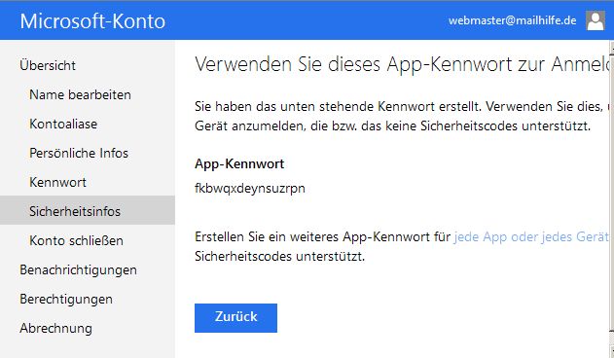Viewport: 614px width, 358px height.
Task: Open the Übersicht section
Action: pos(48,65)
